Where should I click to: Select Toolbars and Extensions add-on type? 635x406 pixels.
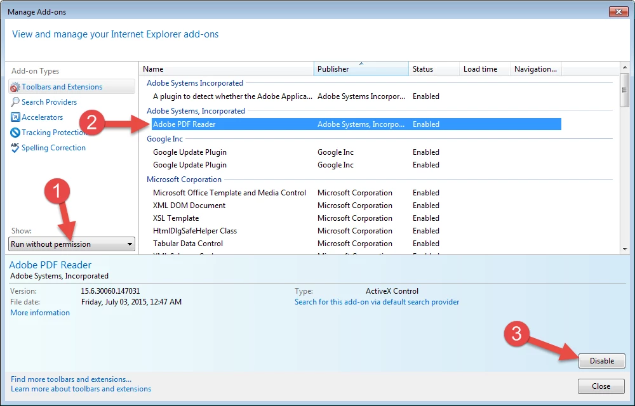72,86
